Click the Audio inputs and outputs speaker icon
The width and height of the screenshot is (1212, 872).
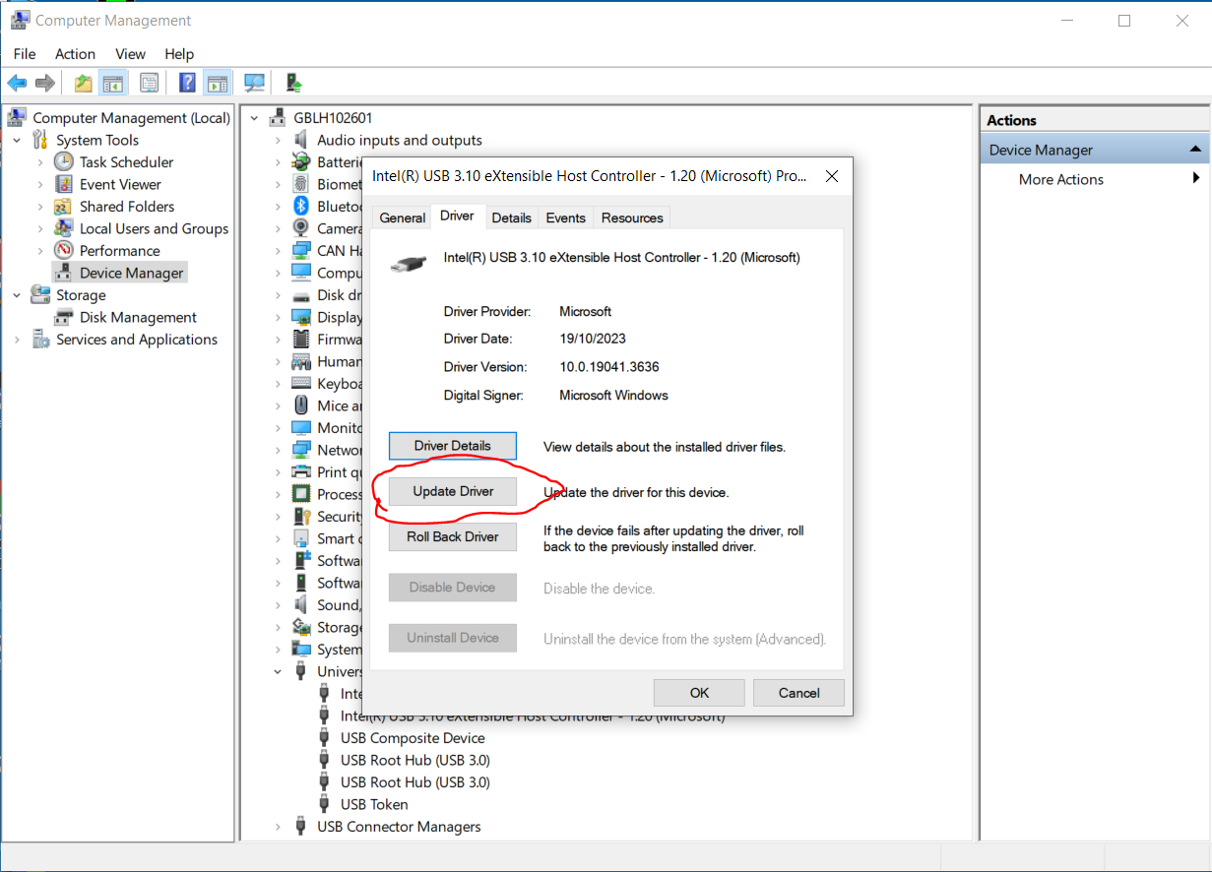coord(301,140)
